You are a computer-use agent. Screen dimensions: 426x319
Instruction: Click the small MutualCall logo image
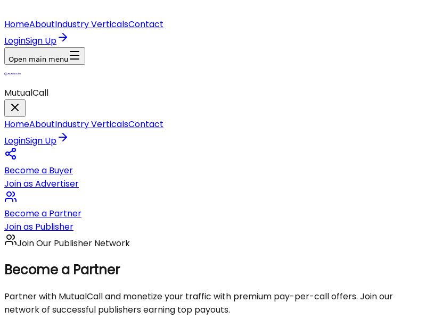12,74
